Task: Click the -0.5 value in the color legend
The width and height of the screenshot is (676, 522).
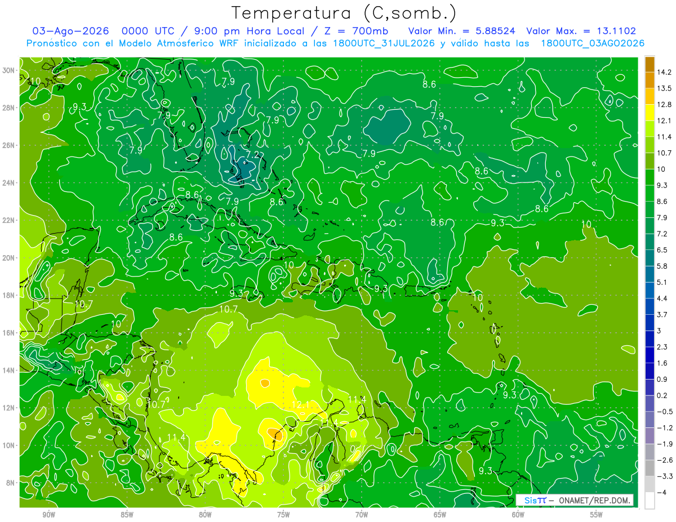Action: (x=665, y=411)
